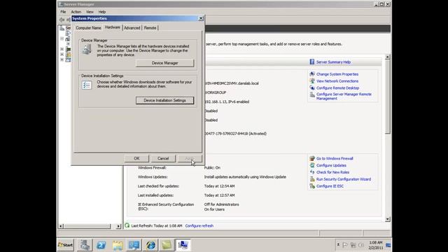Confirm System Properties with OK
Viewport: 448px width, 252px height.
coord(136,158)
